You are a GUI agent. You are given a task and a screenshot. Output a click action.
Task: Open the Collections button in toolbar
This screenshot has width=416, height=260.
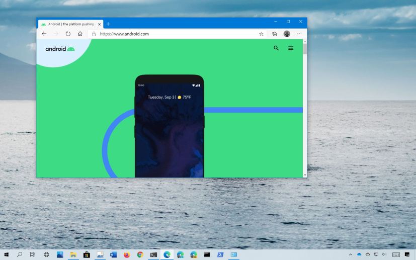(275, 34)
